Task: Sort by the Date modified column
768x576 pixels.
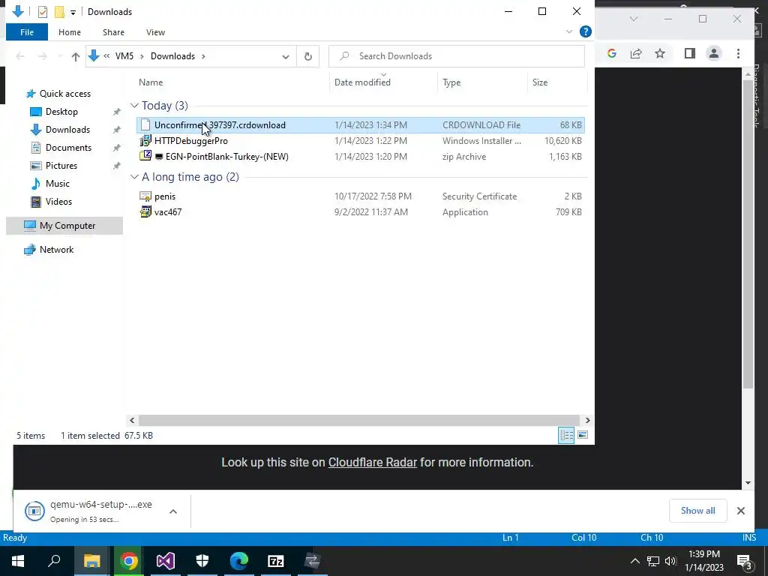Action: [362, 82]
